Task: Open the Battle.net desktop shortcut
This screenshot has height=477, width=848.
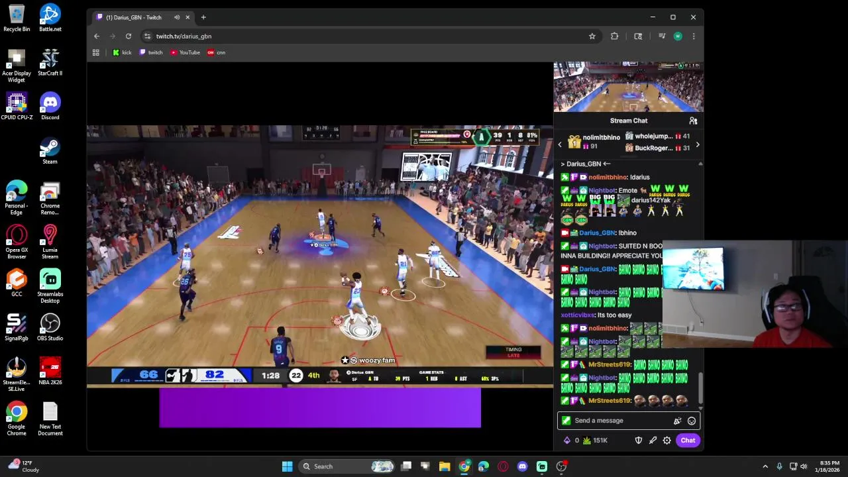Action: pyautogui.click(x=50, y=19)
